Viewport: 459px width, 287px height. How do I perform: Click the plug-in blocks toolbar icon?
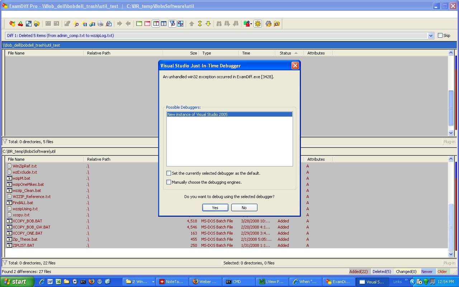click(x=246, y=24)
